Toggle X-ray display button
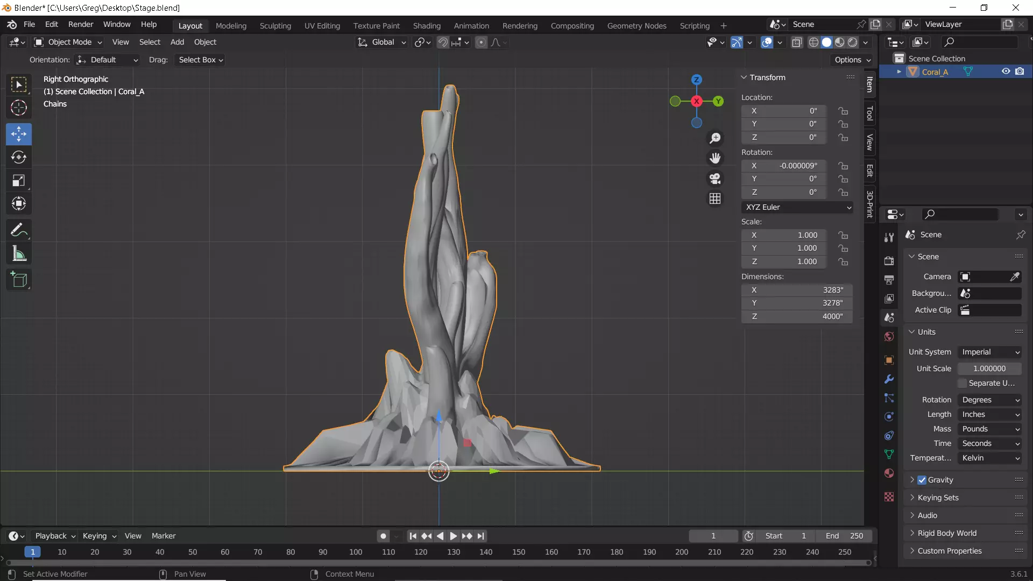Viewport: 1033px width, 581px height. coord(797,42)
